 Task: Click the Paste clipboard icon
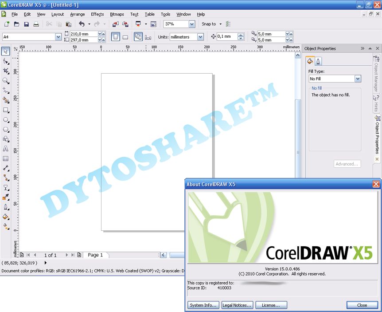(x=69, y=24)
